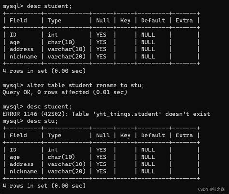The width and height of the screenshot is (229, 194).
Task: Click the 'Key' header in the first table
Action: [125, 21]
